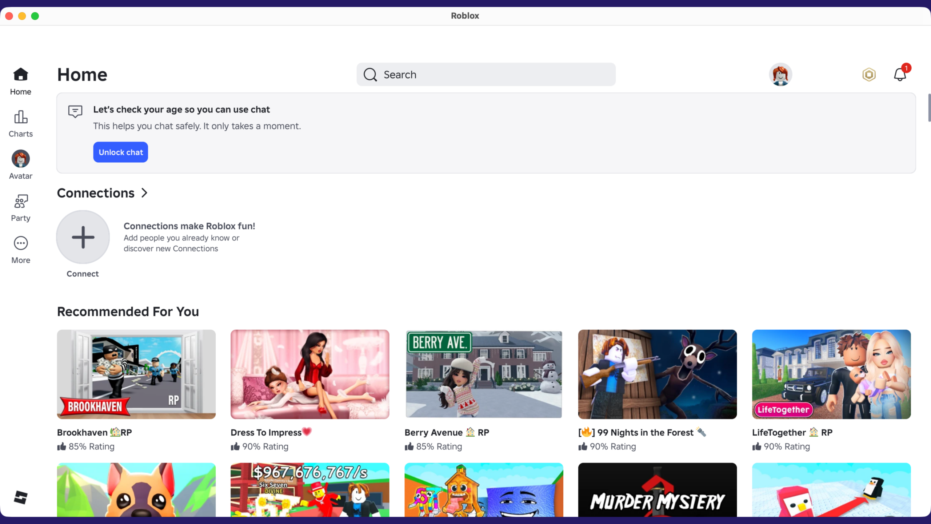Open the Connections page link
931x524 pixels.
(x=95, y=192)
